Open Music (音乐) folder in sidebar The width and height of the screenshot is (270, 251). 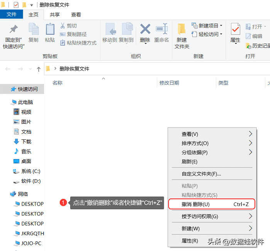pyautogui.click(x=22, y=151)
